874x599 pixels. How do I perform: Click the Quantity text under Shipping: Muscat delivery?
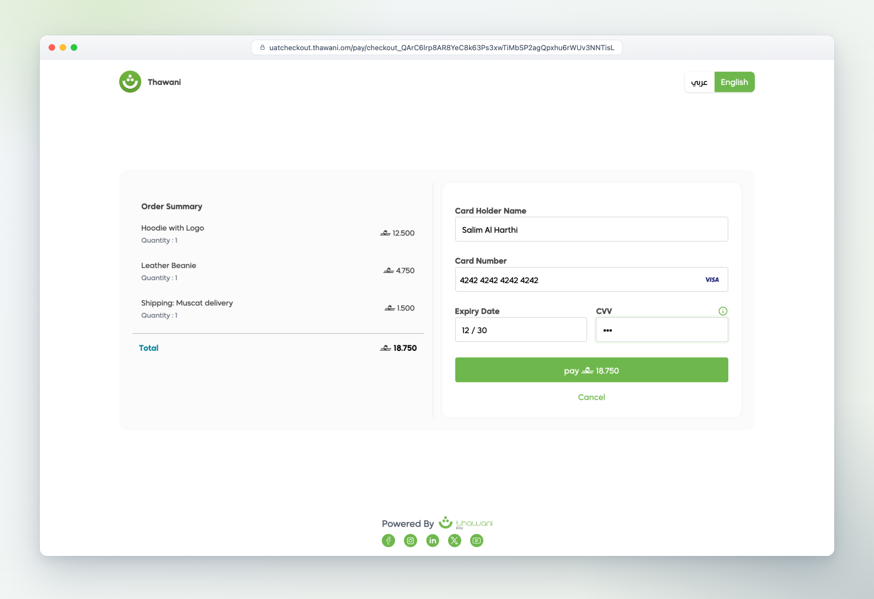coord(159,315)
